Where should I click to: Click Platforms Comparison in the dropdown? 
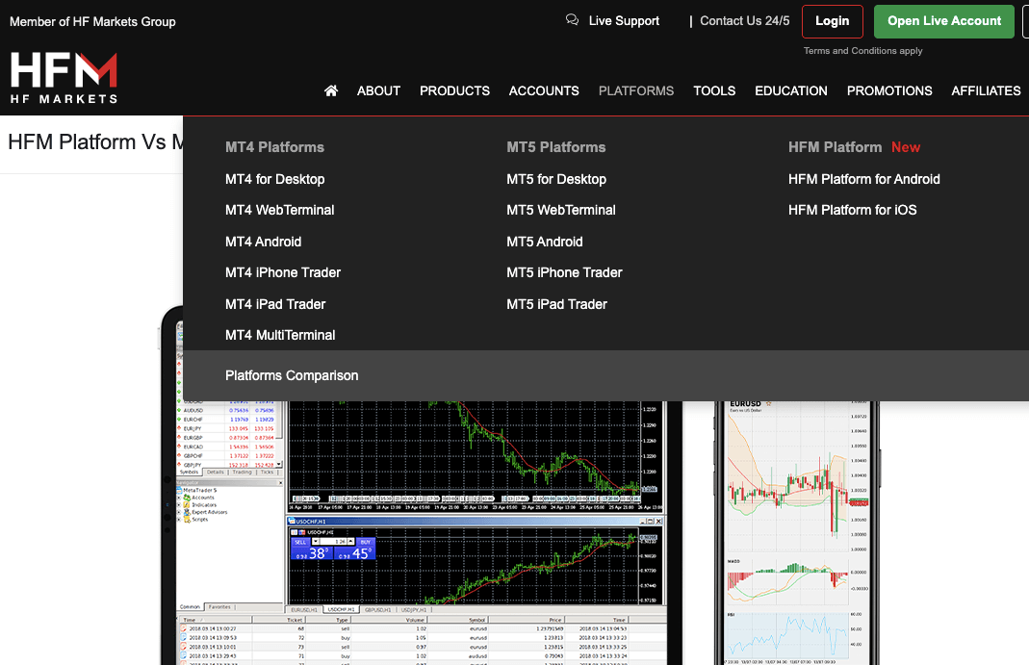pyautogui.click(x=292, y=375)
